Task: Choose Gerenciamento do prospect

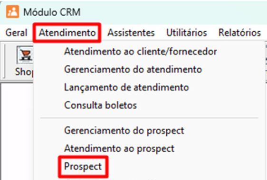Action: click(x=124, y=131)
